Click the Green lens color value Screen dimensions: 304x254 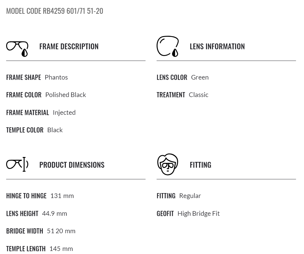point(200,77)
